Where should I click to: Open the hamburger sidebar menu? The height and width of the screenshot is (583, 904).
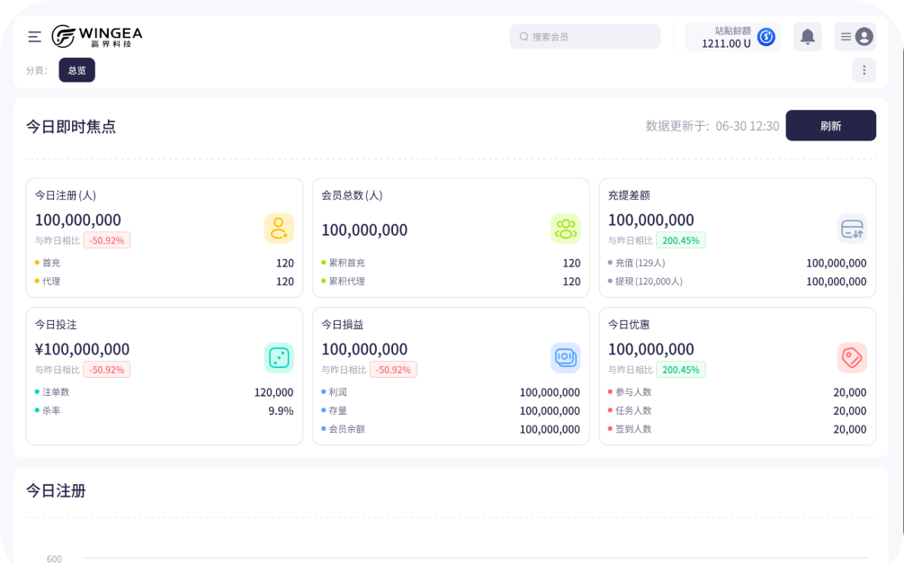coord(34,37)
